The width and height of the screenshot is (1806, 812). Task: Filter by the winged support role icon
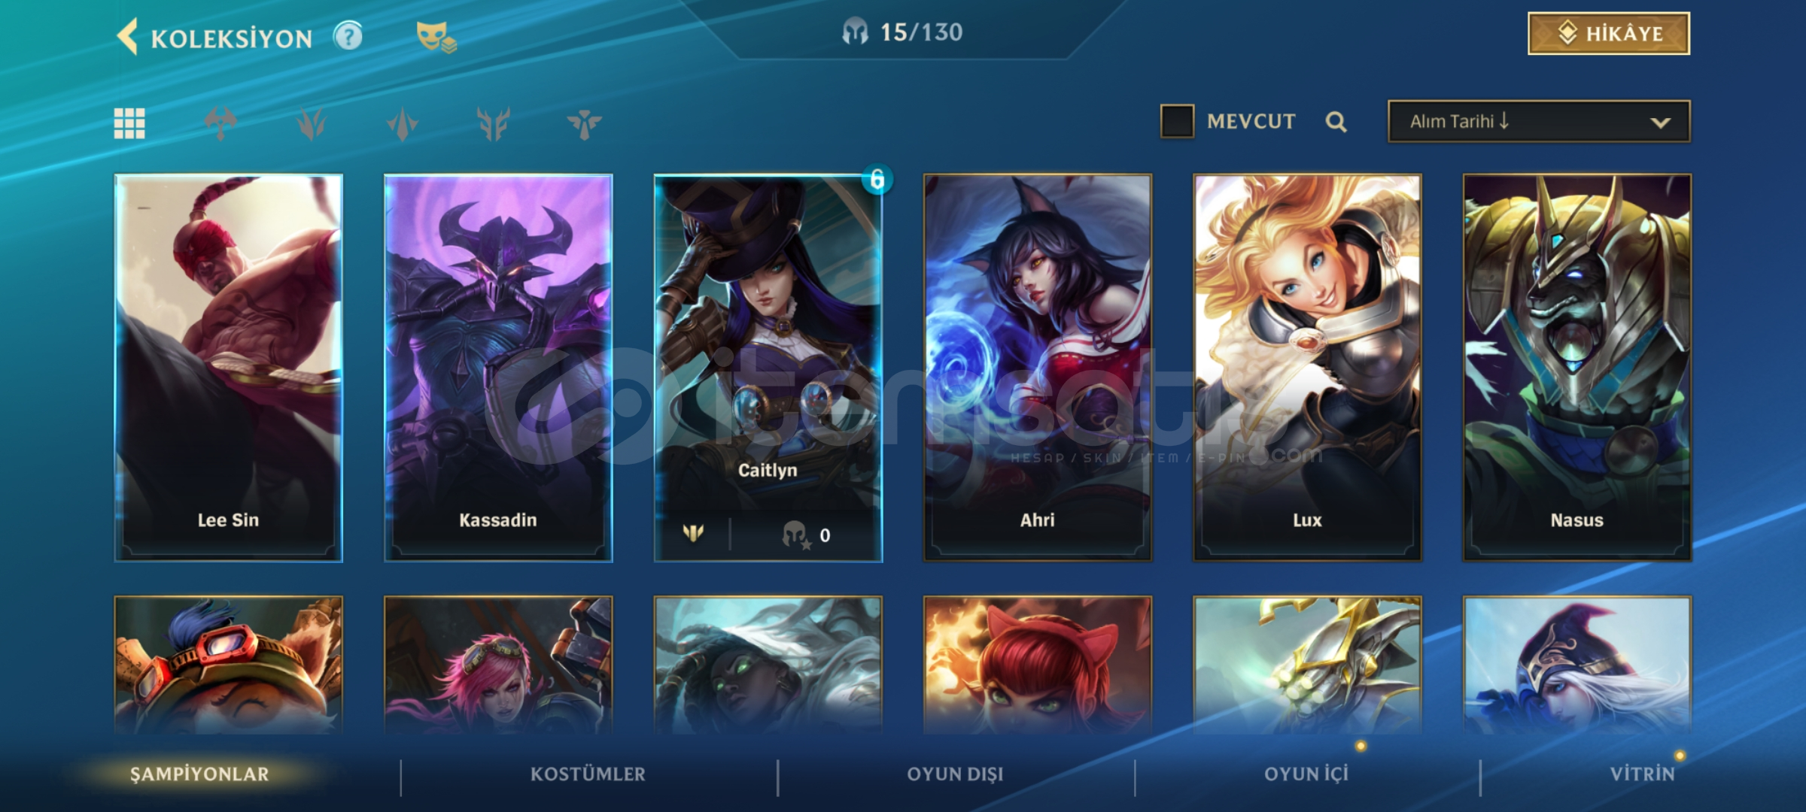tap(585, 123)
